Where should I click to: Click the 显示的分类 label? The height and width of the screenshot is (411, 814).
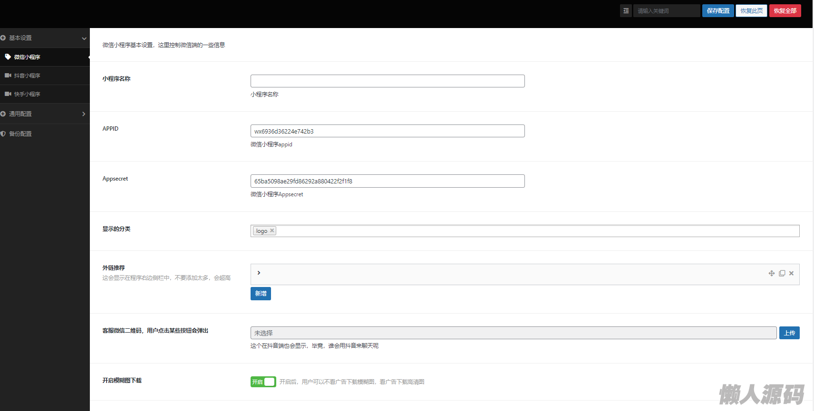[116, 229]
